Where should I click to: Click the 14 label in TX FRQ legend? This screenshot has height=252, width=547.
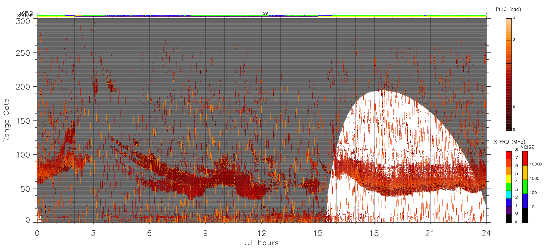tap(516, 181)
